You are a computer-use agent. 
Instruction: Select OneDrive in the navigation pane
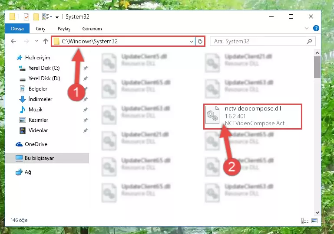31,144
